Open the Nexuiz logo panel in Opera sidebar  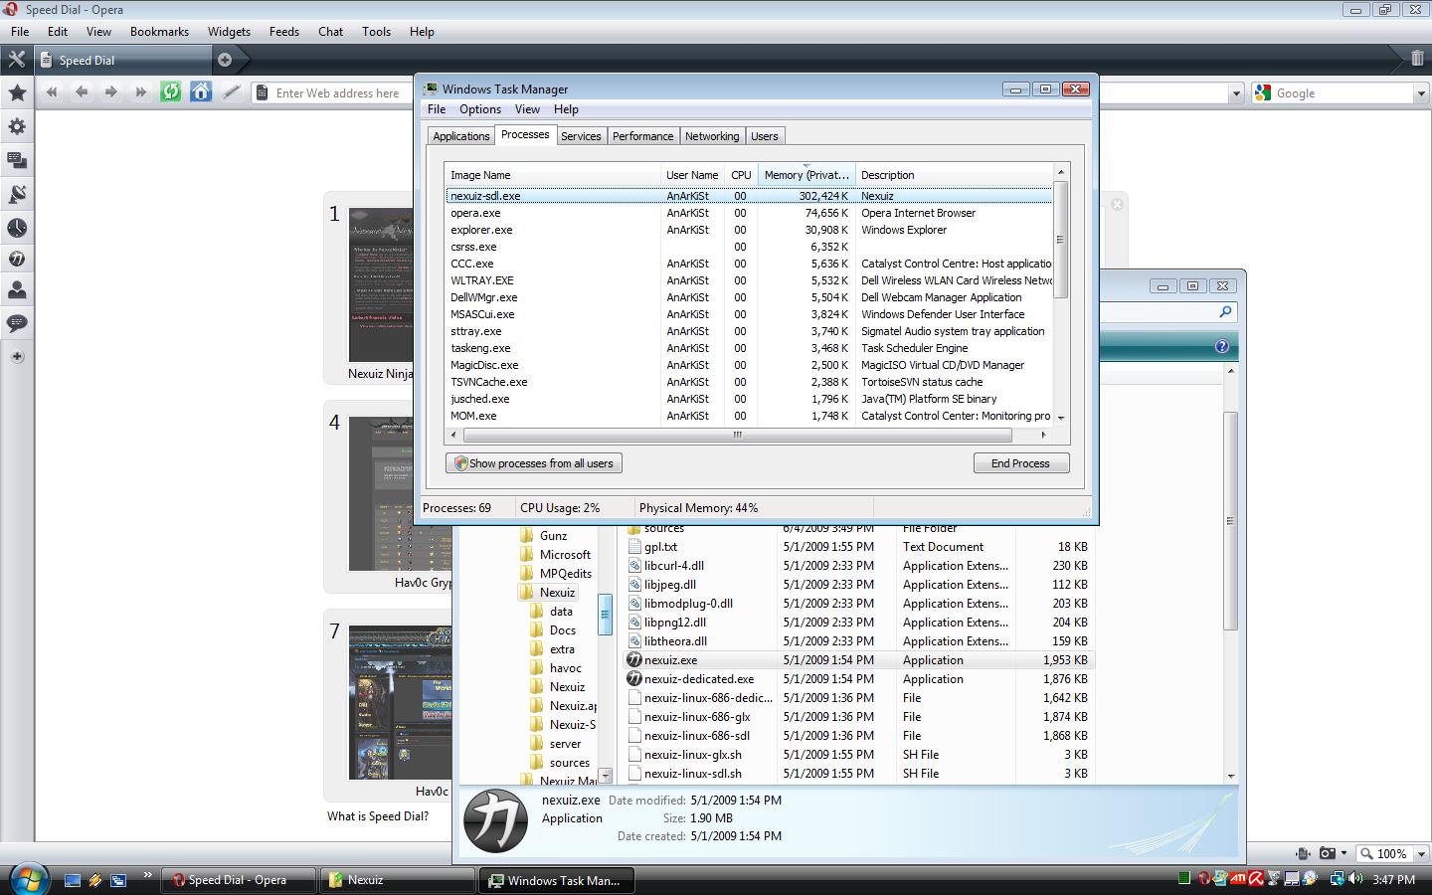pos(17,259)
